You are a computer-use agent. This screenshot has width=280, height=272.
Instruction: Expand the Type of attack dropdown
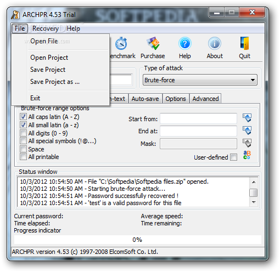click(x=200, y=80)
